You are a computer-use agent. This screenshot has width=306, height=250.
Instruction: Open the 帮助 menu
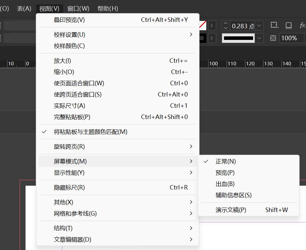(x=107, y=8)
